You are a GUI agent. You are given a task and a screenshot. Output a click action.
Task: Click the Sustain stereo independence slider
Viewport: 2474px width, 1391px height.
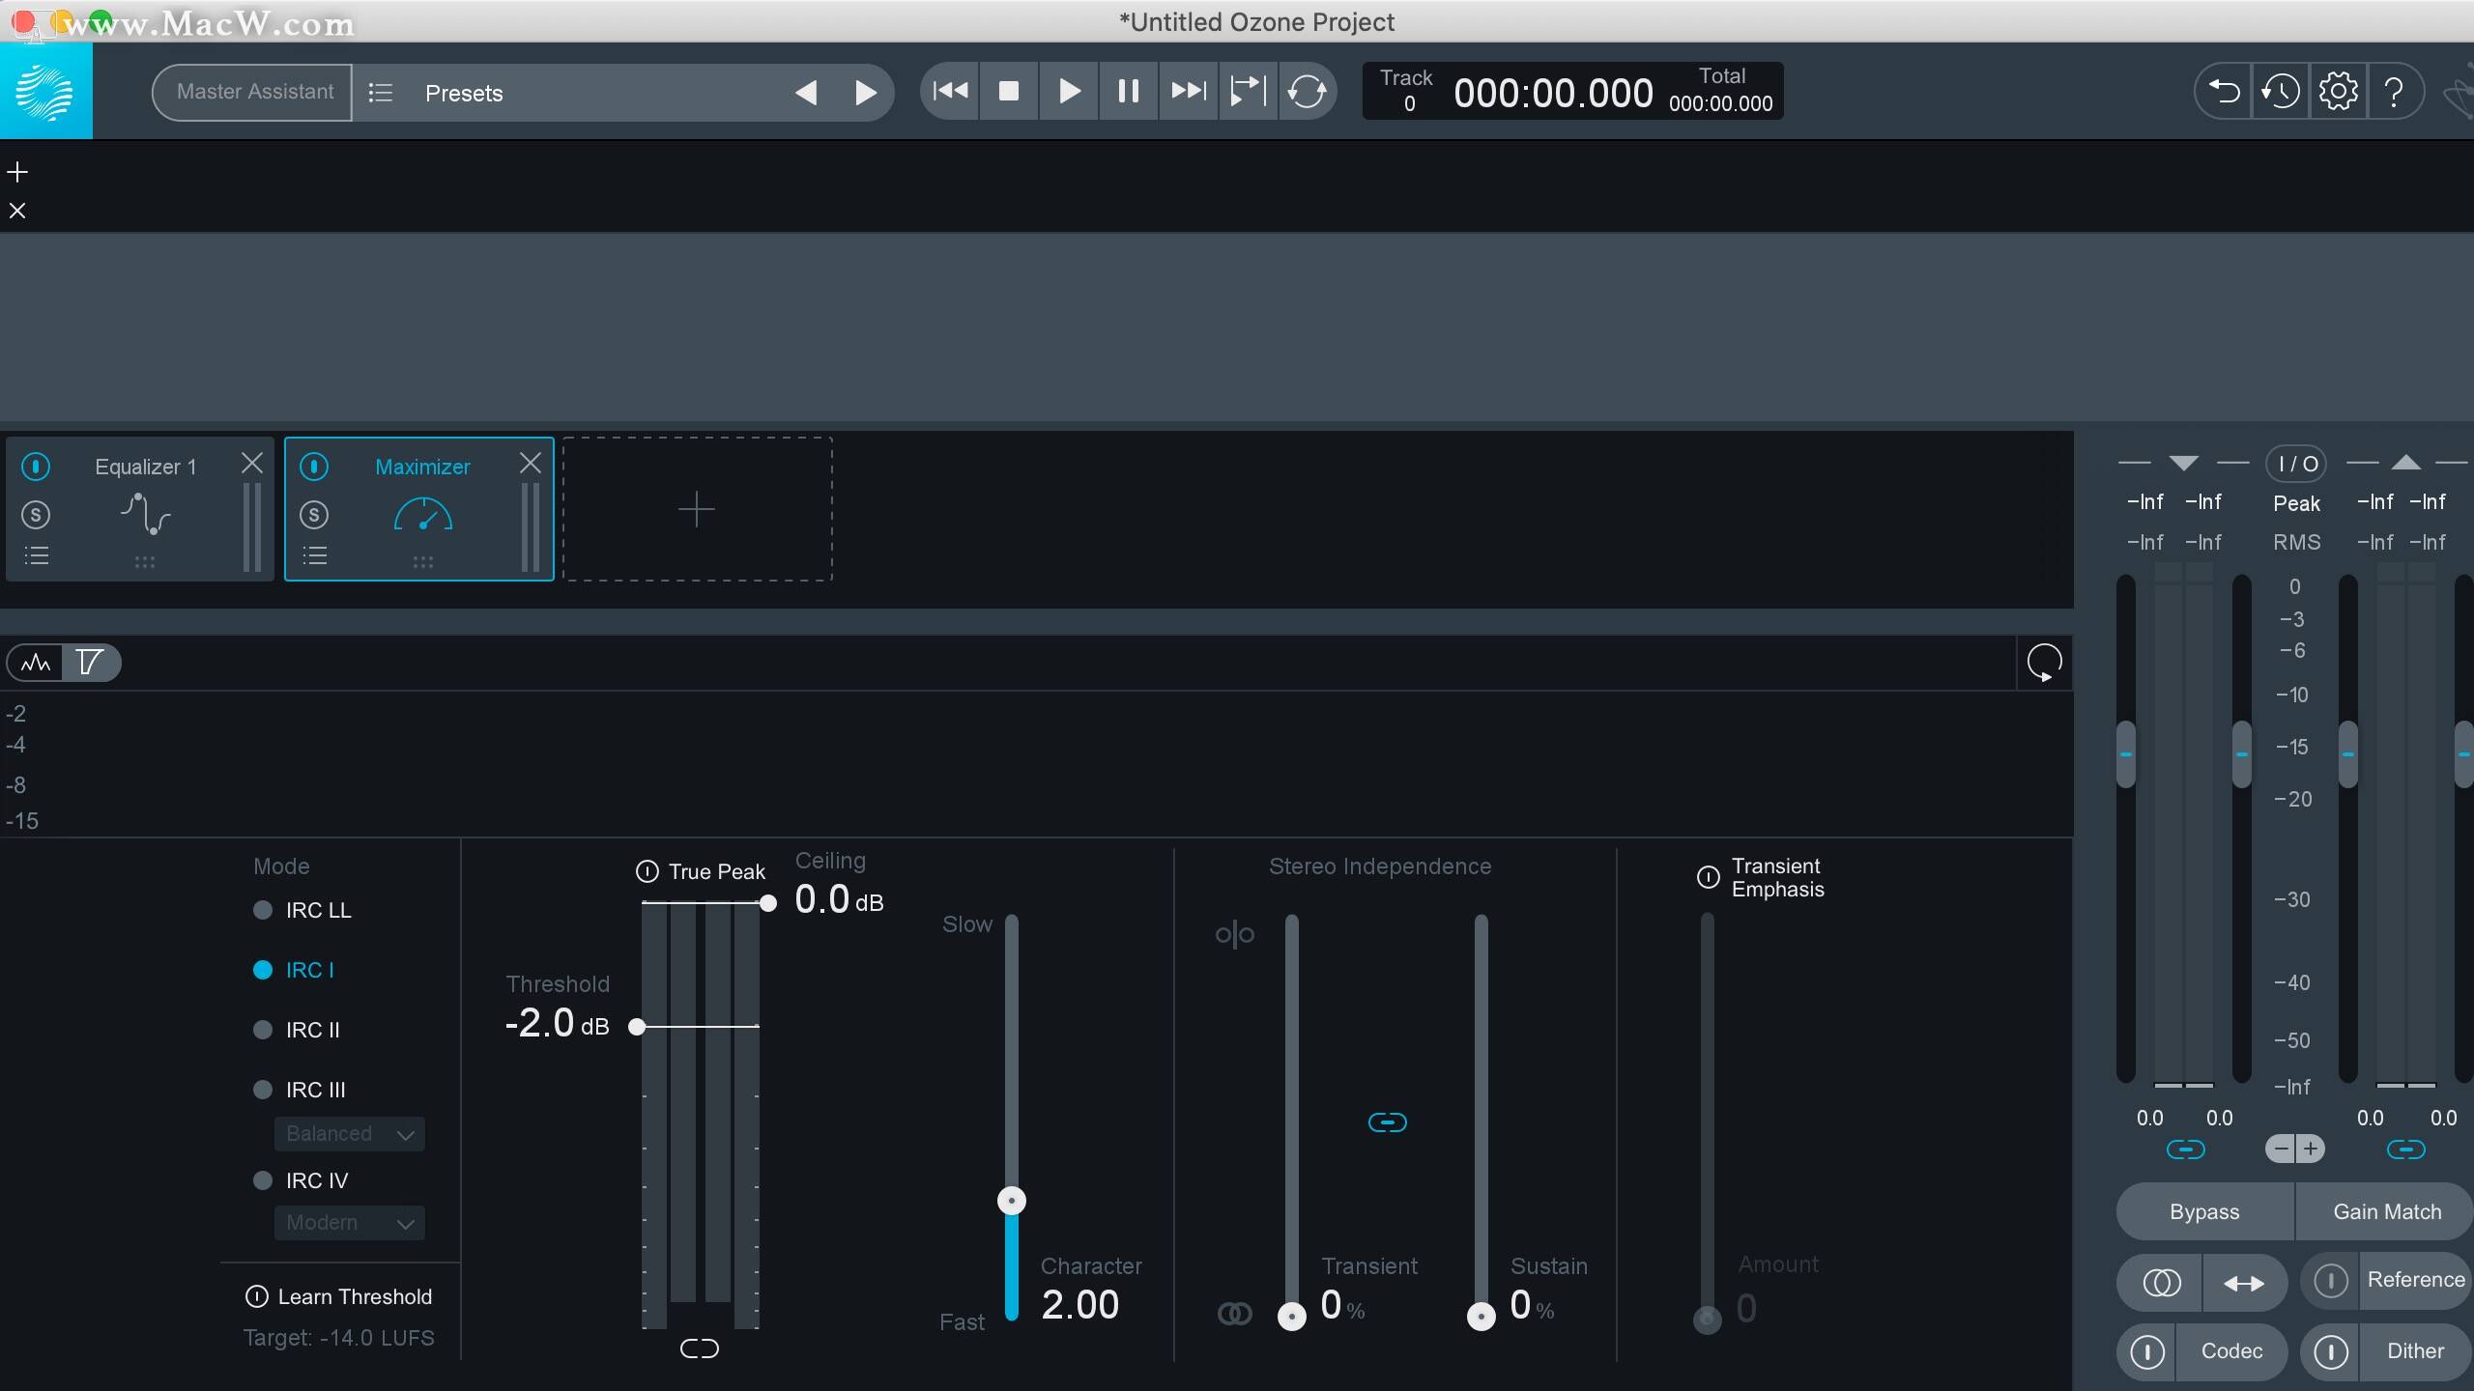point(1482,1316)
